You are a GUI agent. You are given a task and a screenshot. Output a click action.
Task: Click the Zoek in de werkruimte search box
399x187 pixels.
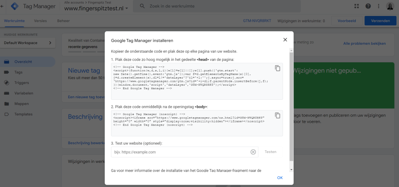(x=217, y=6)
